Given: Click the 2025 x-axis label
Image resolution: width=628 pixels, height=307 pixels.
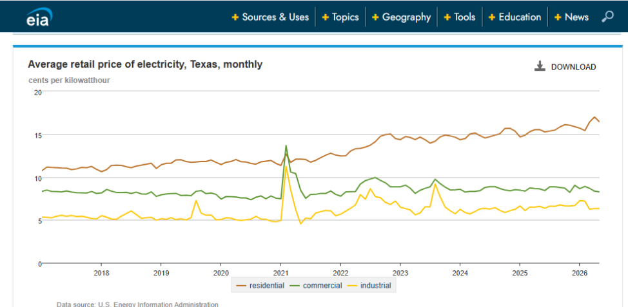Looking at the screenshot, I should 520,273.
